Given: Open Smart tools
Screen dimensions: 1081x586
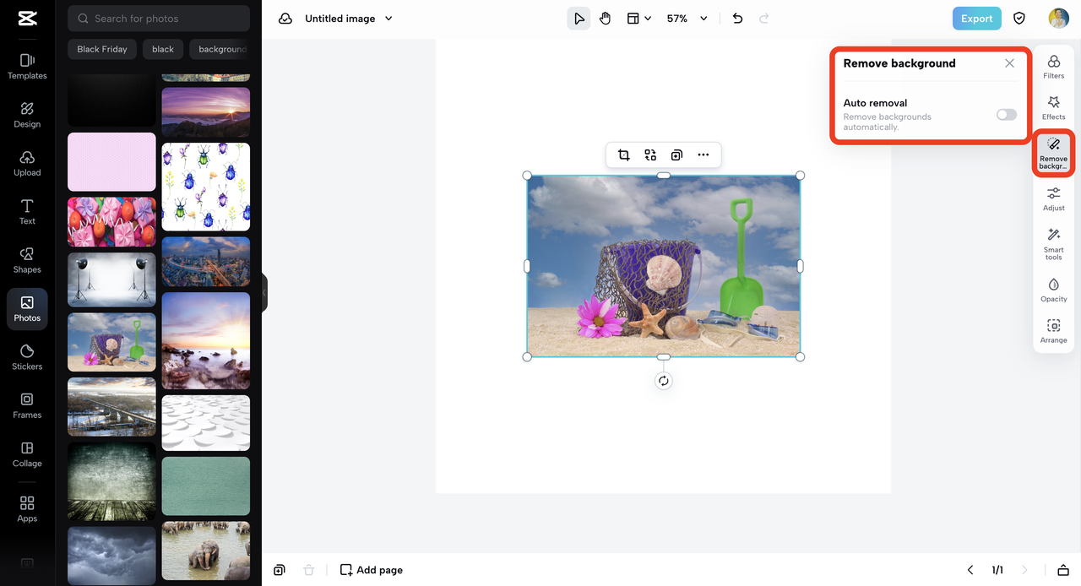Looking at the screenshot, I should pos(1054,244).
